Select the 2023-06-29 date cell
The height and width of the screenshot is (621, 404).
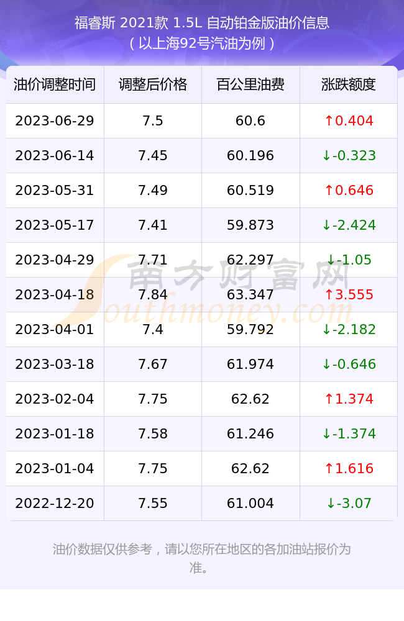coord(55,121)
